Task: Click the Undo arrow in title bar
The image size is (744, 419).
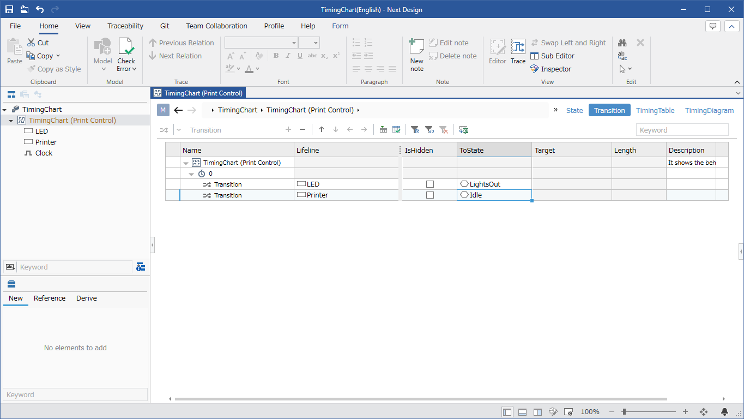Action: (40, 9)
